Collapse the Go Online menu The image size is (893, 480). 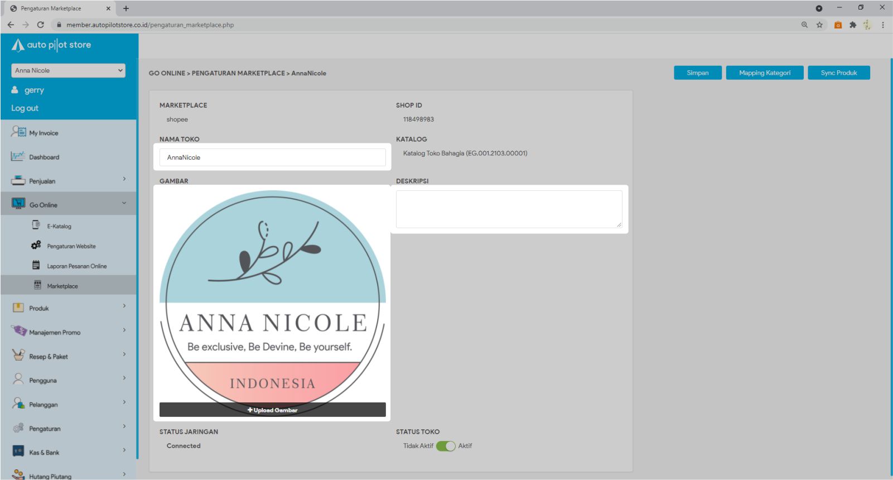[x=68, y=205]
